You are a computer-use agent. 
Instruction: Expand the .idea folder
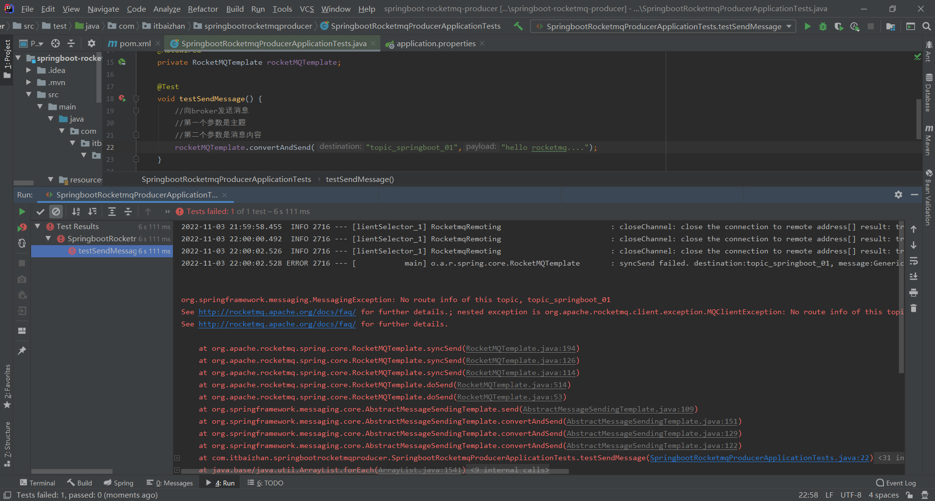(x=29, y=71)
